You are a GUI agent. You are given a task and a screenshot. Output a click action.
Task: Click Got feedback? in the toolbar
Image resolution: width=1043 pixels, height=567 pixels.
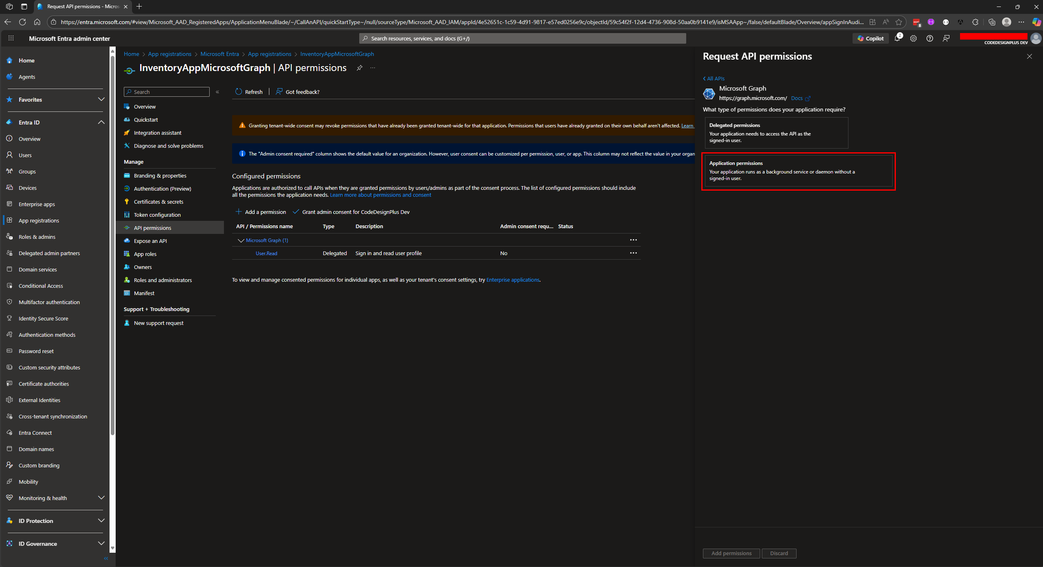coord(298,92)
